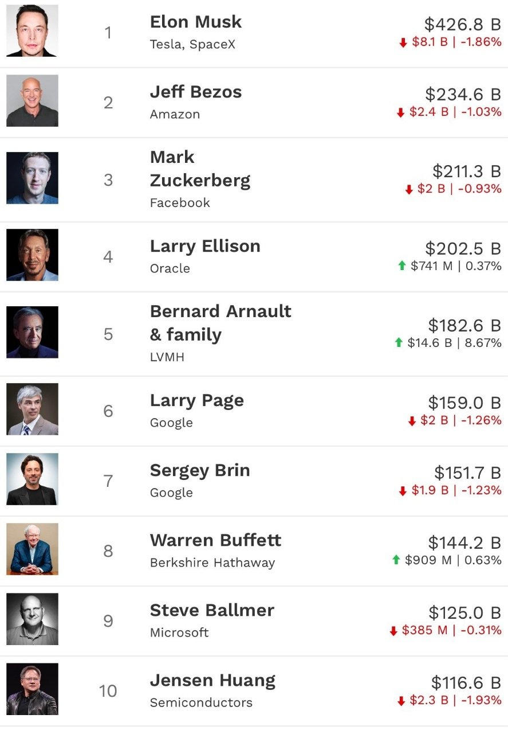Image resolution: width=508 pixels, height=734 pixels.
Task: Select the Bernard Arnault & family name
Action: (220, 323)
